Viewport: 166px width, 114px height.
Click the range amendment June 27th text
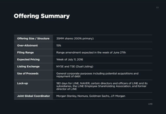click(91, 52)
